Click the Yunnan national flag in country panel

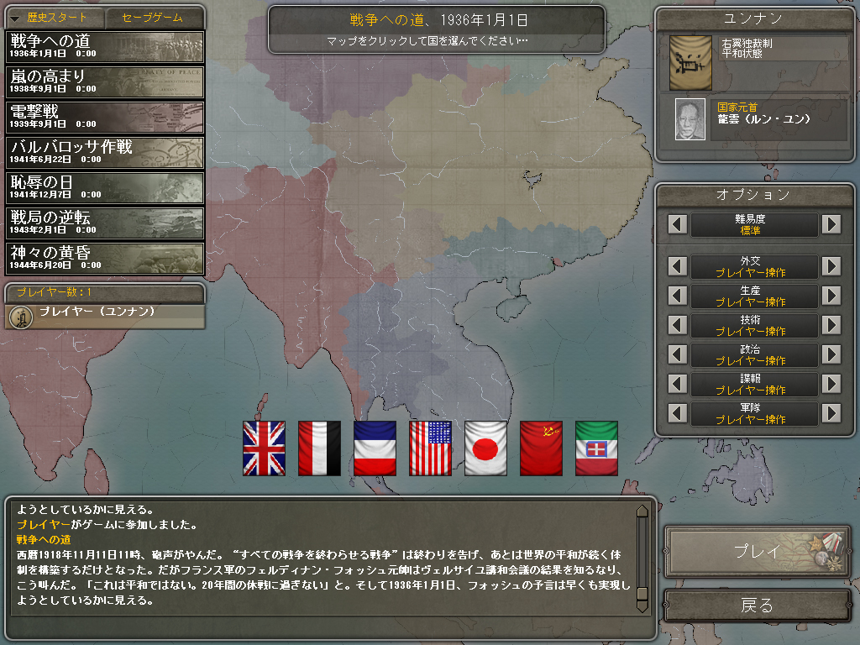coord(690,63)
